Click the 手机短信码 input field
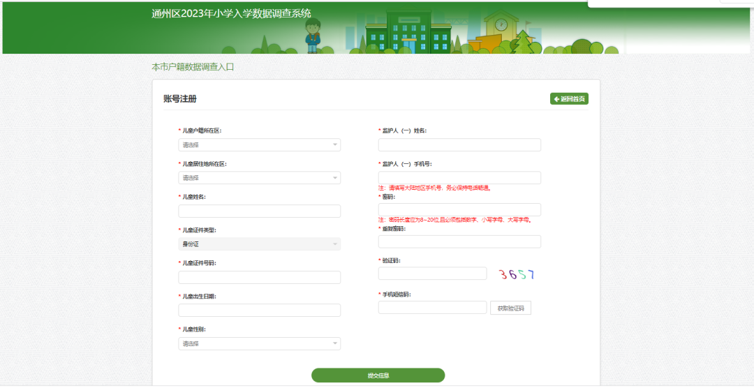This screenshot has width=754, height=388. click(432, 307)
